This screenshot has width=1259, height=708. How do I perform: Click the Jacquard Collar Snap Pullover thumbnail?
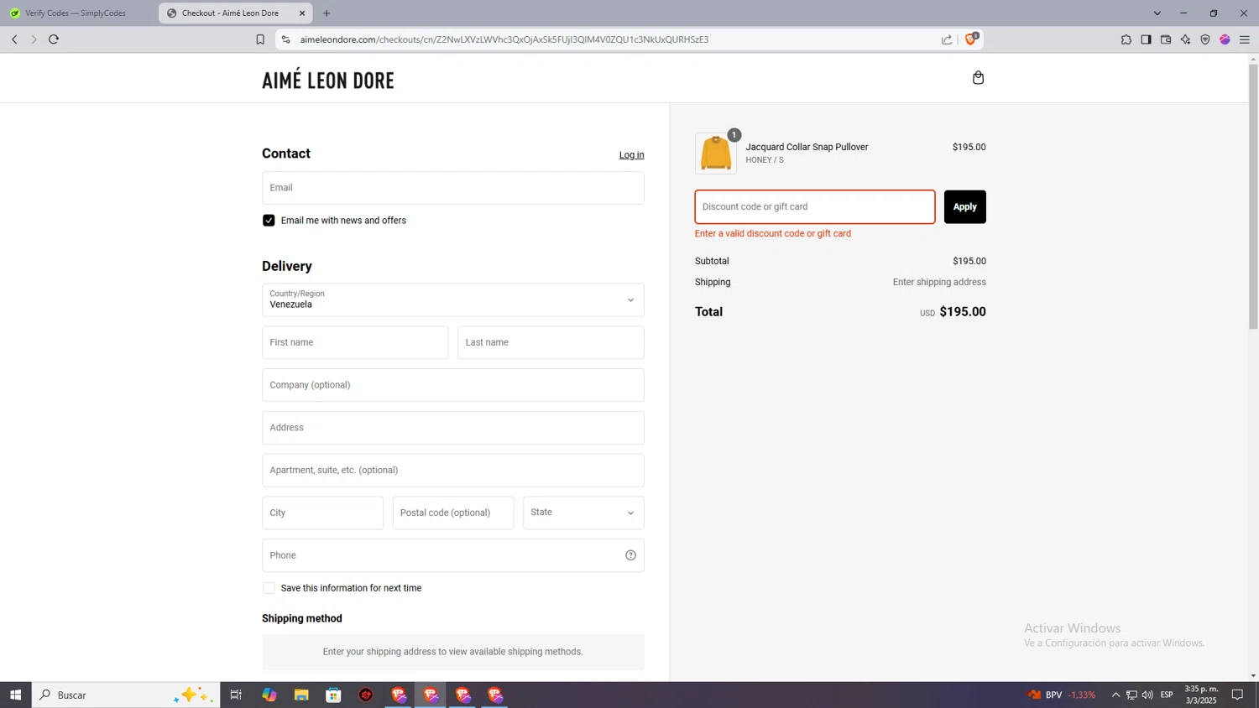pyautogui.click(x=716, y=154)
